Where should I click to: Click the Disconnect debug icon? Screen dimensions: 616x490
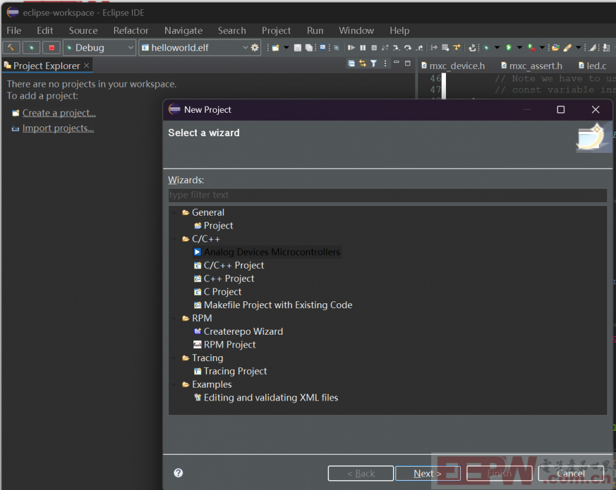coord(385,47)
